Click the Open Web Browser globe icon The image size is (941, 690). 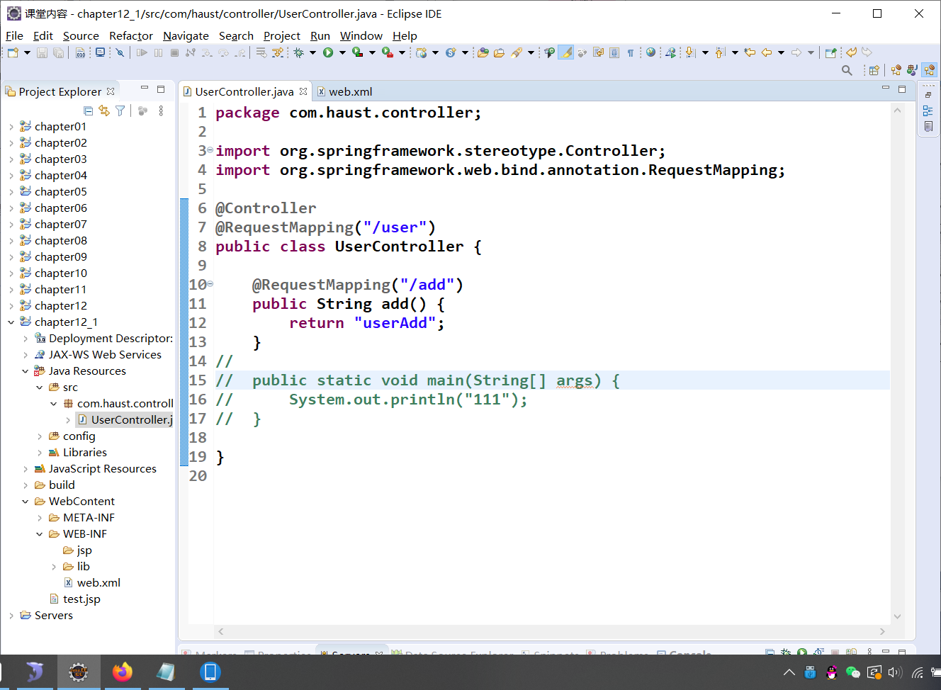click(x=650, y=52)
